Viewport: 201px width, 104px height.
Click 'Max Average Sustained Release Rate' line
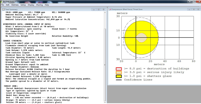38,72
